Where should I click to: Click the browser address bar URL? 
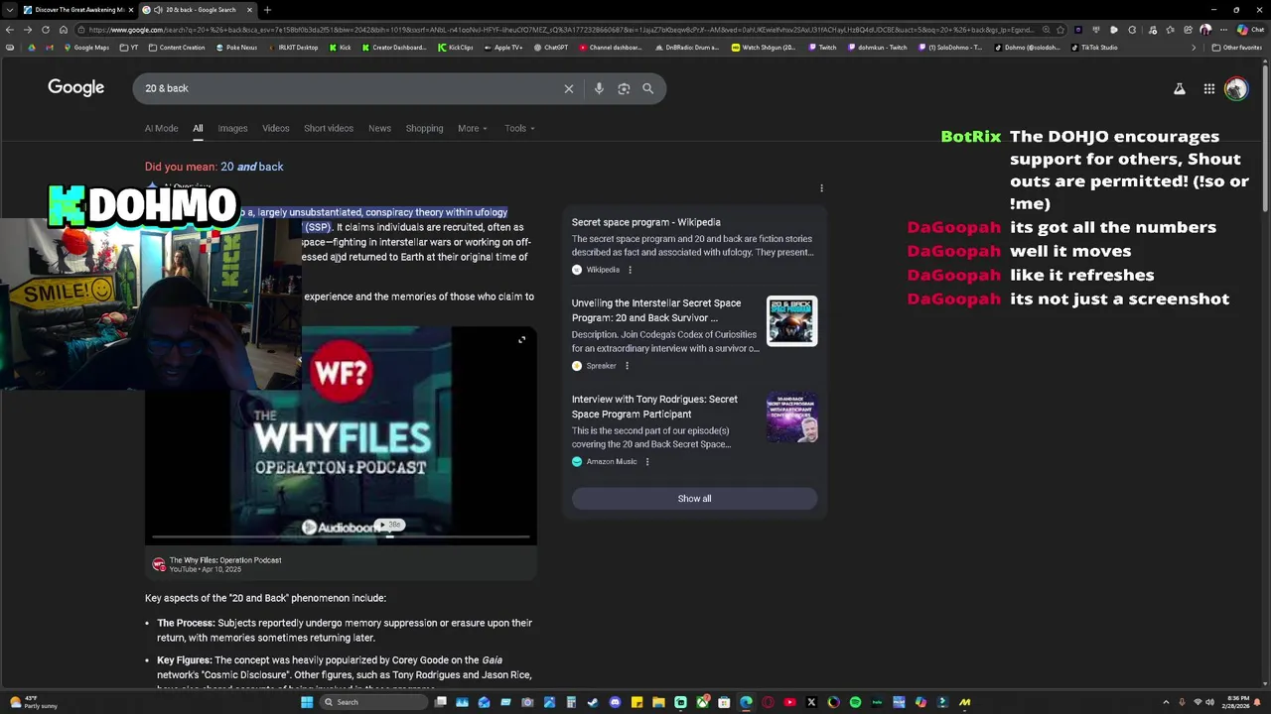coord(556,30)
